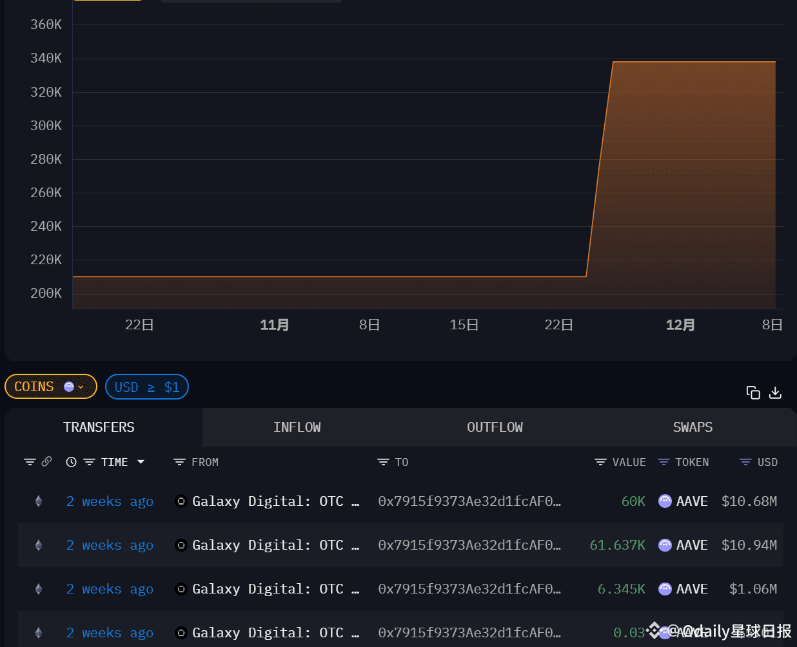The height and width of the screenshot is (647, 797).
Task: Click the Ethereum icon on first row
Action: [x=39, y=501]
